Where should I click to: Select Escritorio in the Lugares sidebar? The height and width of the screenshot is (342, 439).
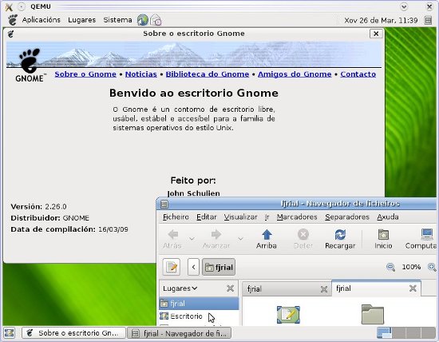(x=199, y=316)
